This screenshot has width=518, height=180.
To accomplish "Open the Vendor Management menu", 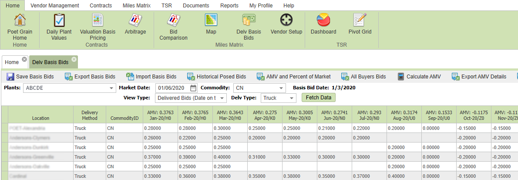I will [x=54, y=6].
